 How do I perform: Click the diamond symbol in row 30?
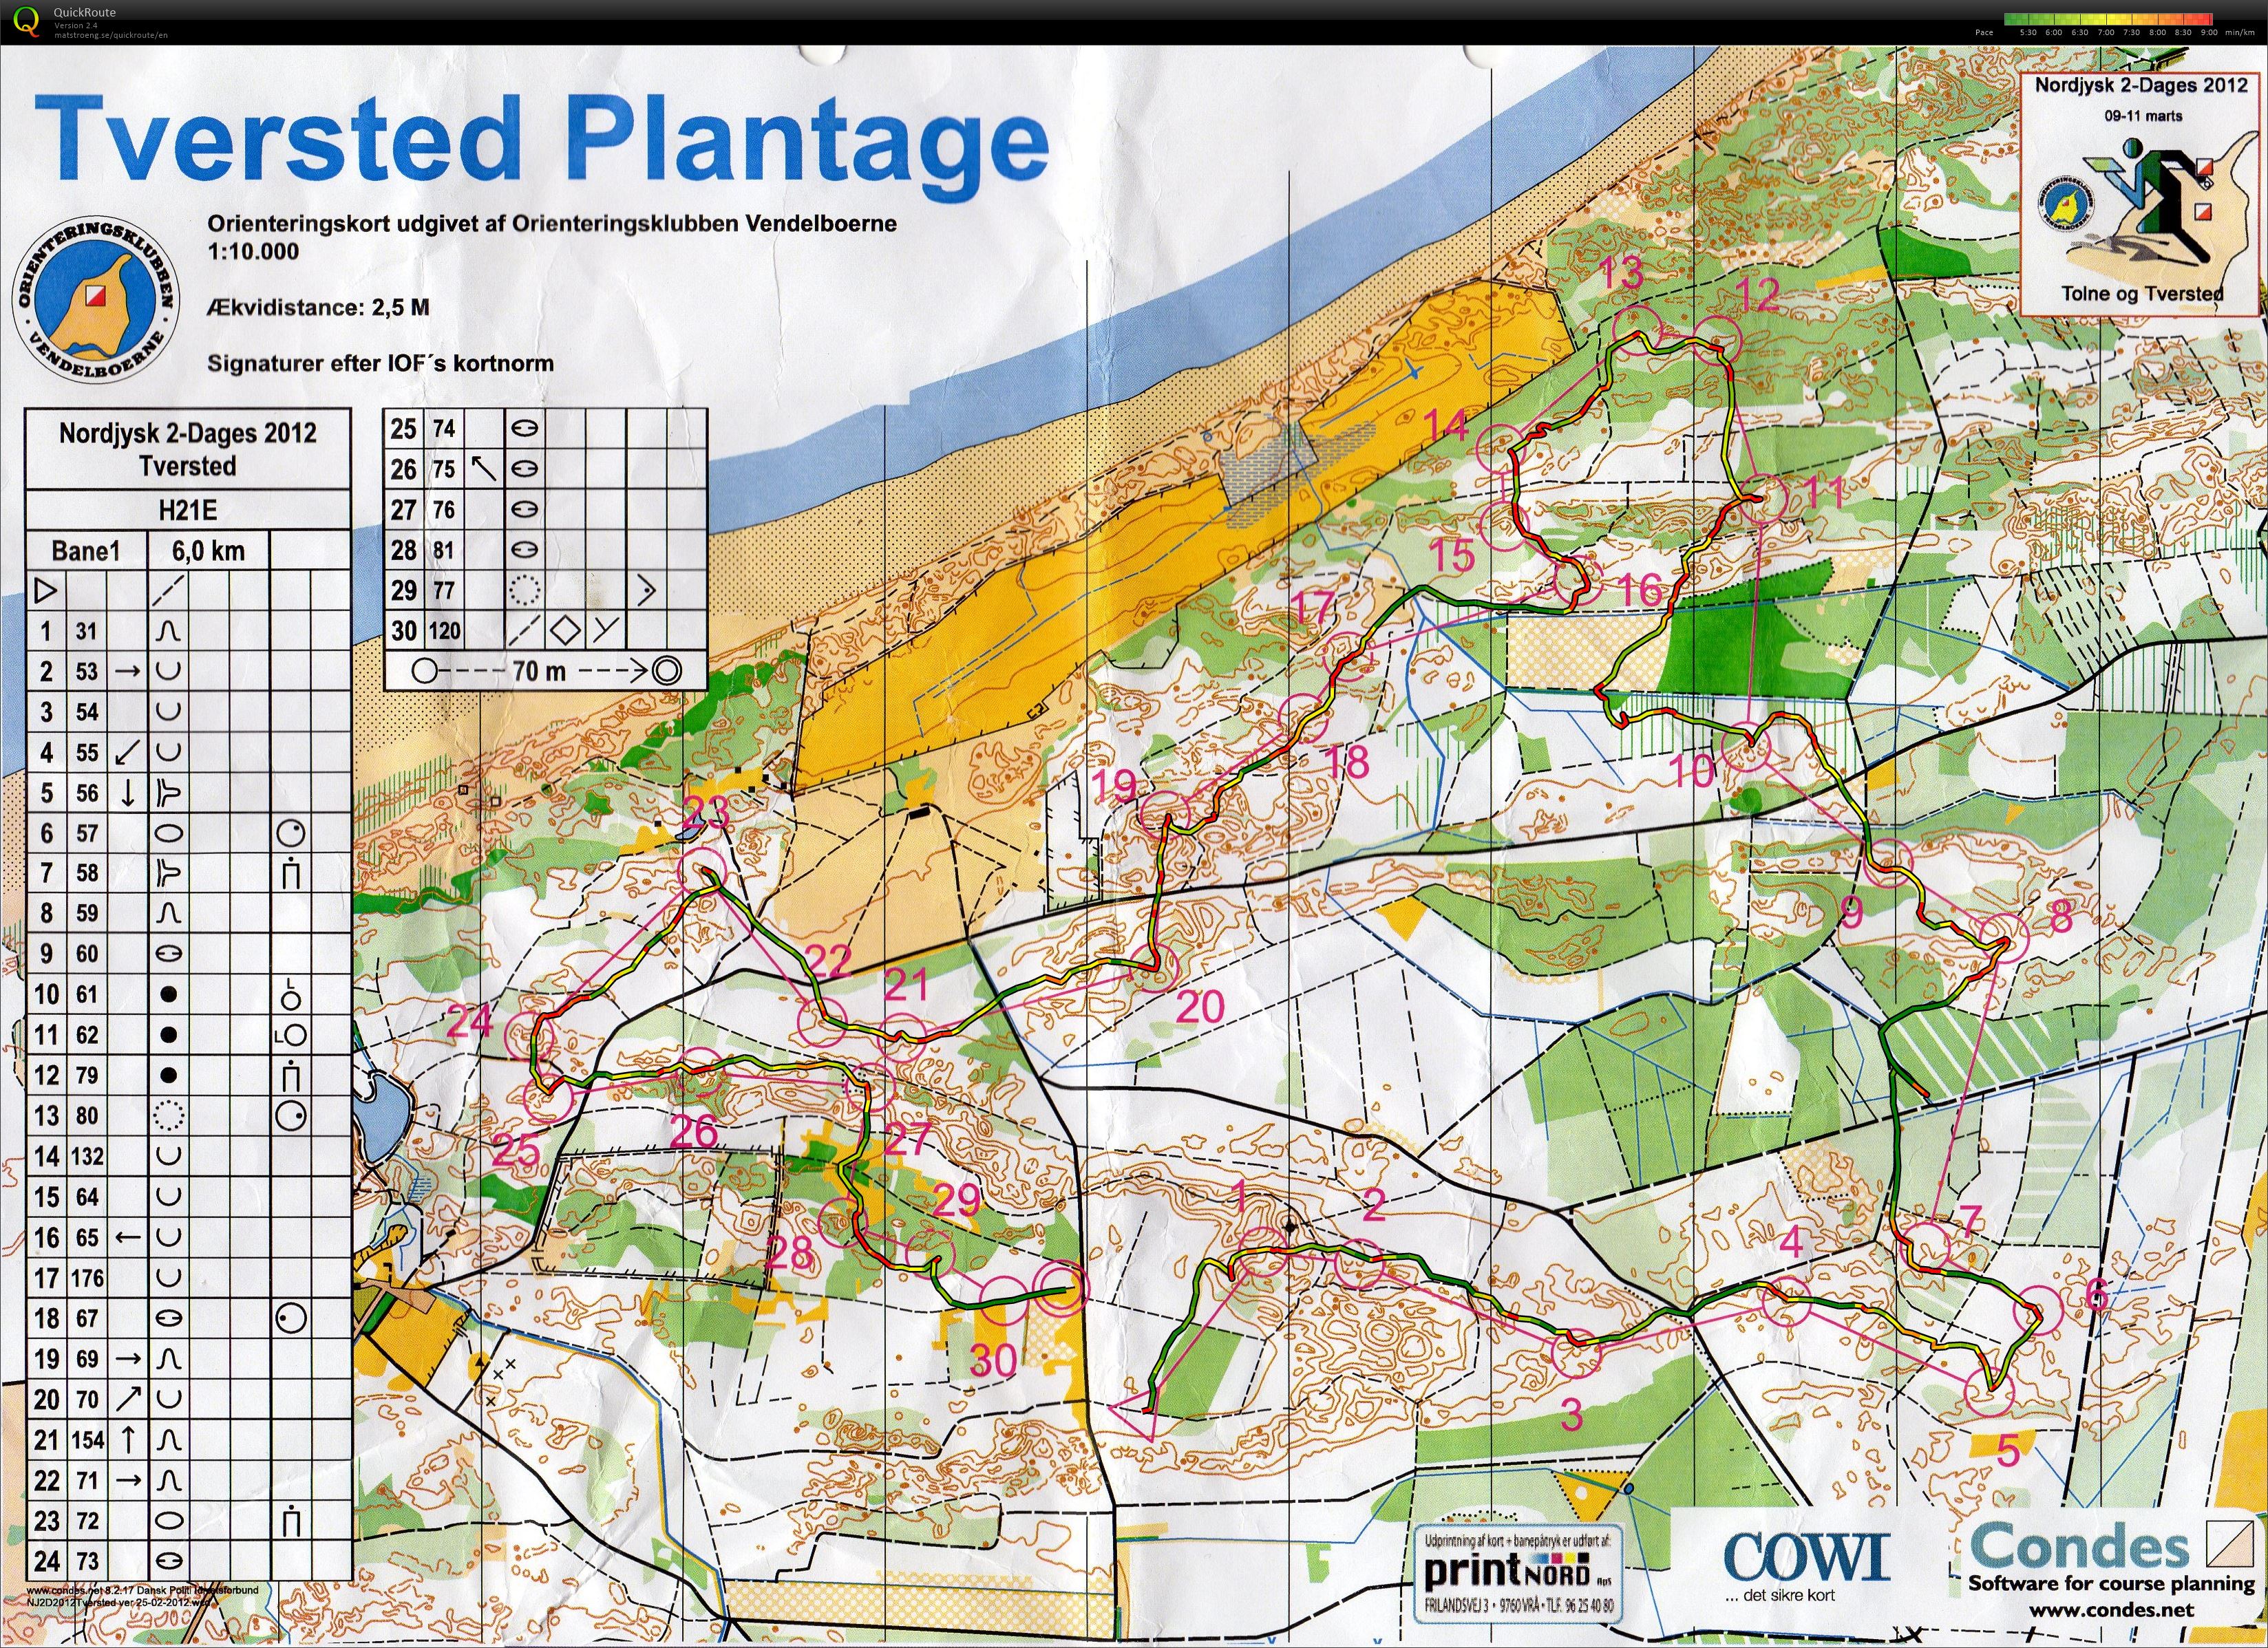(x=565, y=630)
